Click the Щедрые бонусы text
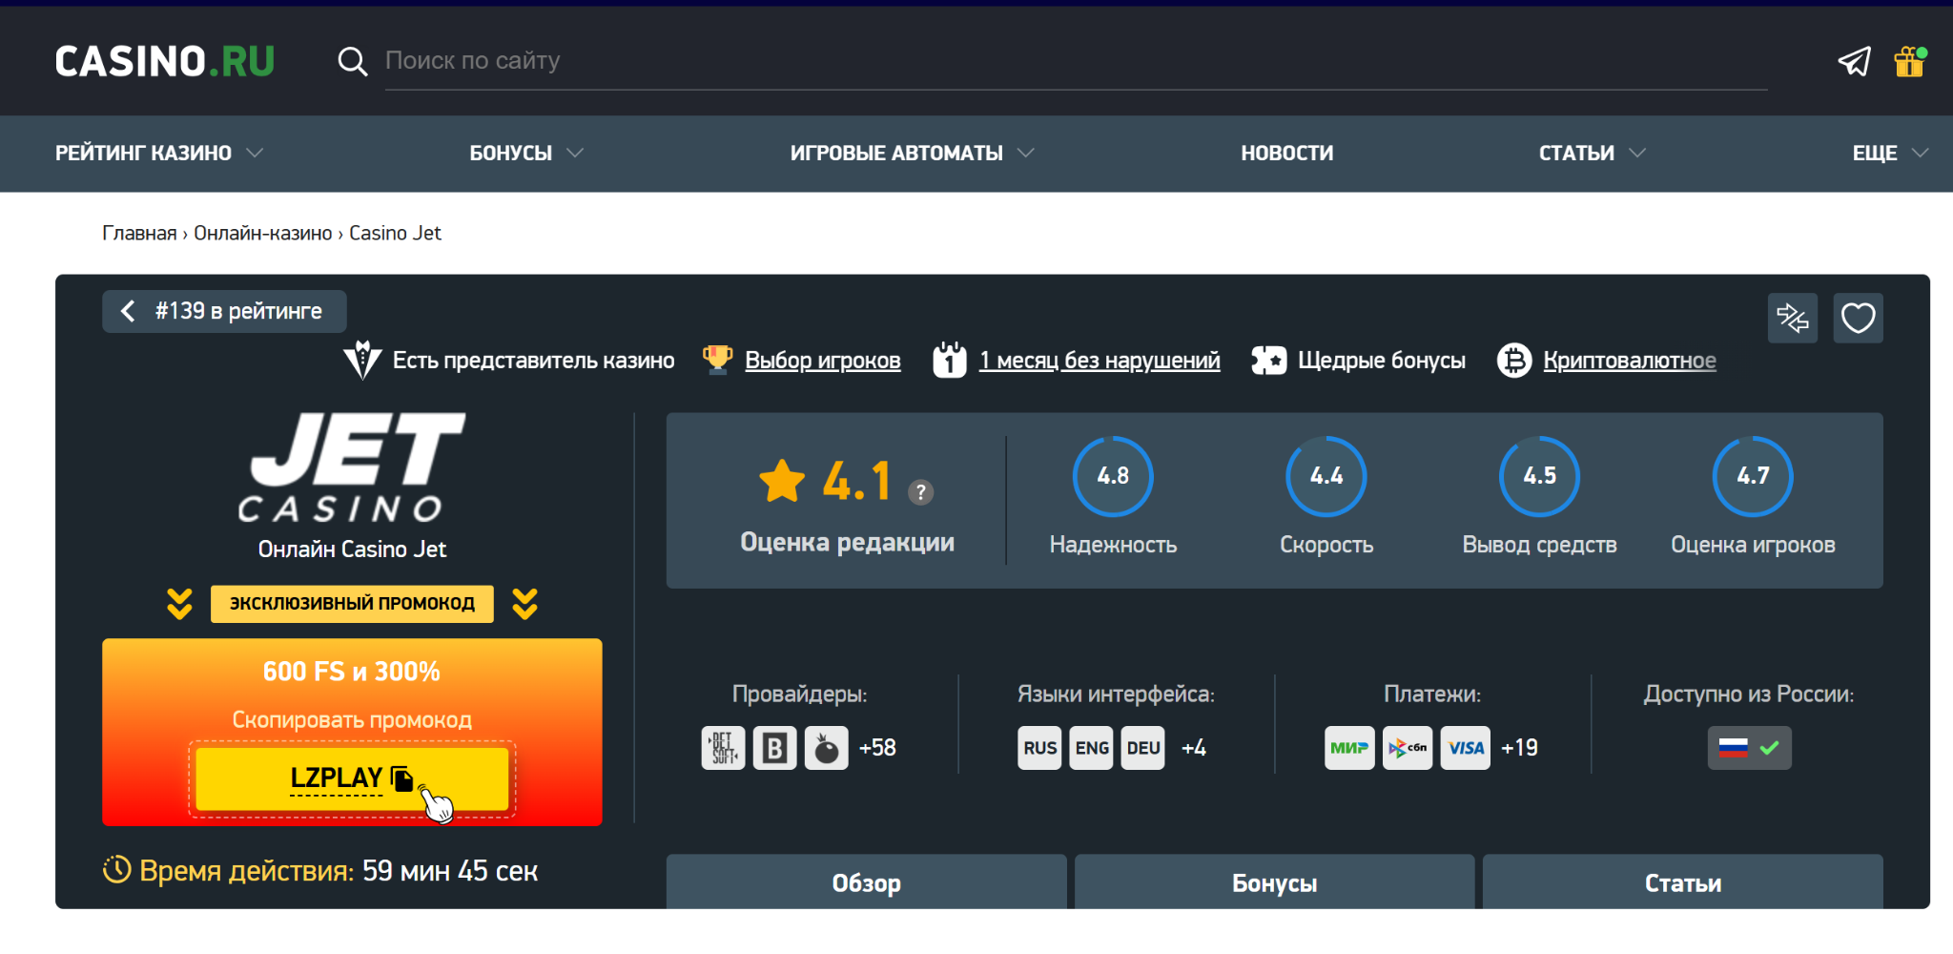This screenshot has width=1953, height=954. 1381,361
